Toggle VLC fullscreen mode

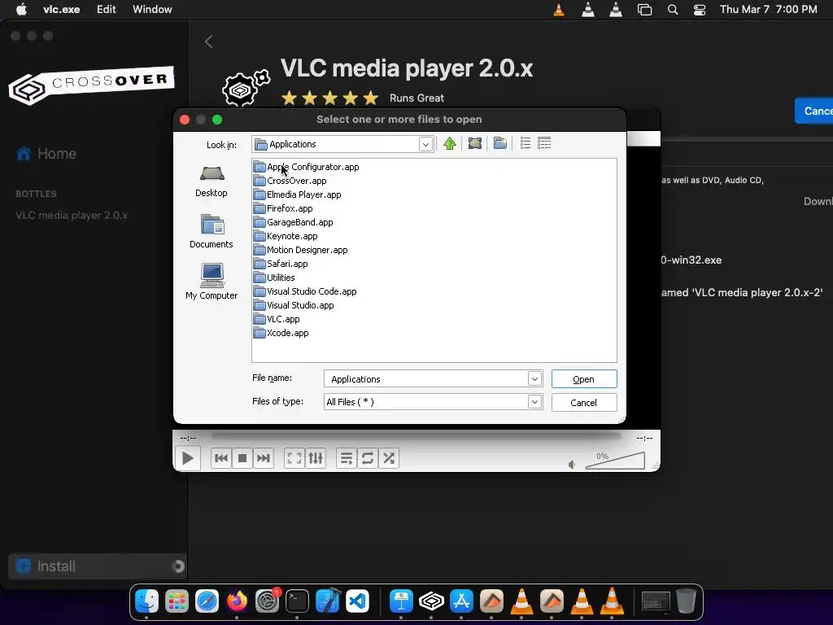click(x=294, y=458)
